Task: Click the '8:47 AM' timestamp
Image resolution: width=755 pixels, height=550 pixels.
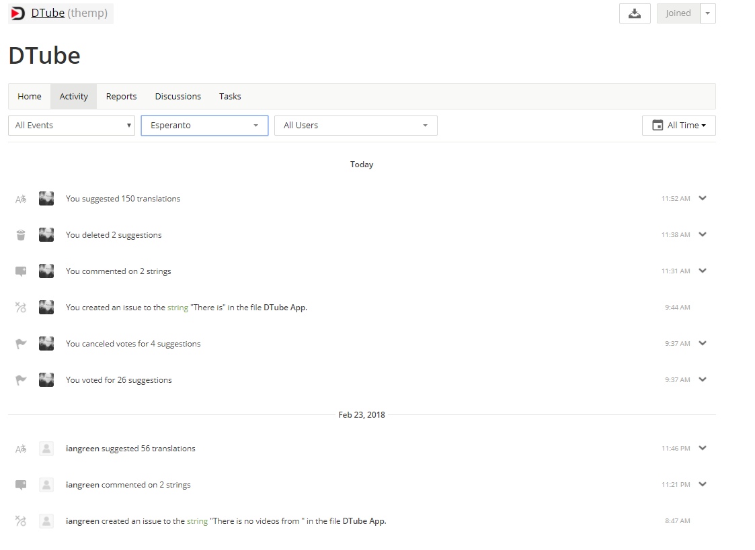Action: pyautogui.click(x=678, y=520)
